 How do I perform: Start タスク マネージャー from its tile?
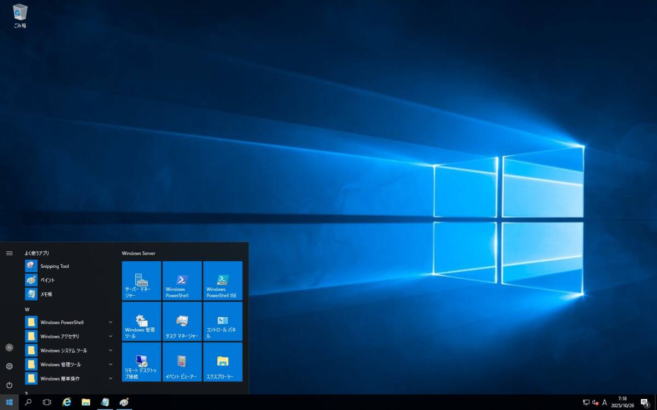[182, 321]
